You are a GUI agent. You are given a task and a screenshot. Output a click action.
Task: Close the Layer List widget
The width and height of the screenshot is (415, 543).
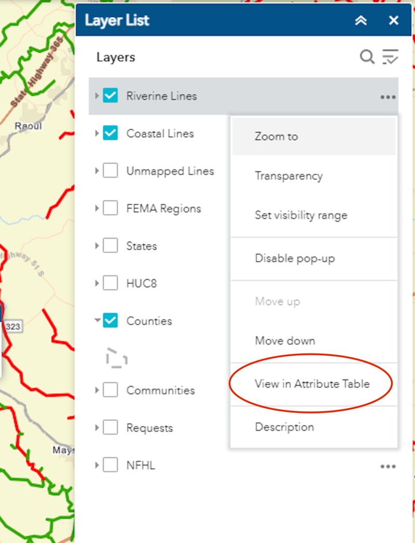click(394, 21)
